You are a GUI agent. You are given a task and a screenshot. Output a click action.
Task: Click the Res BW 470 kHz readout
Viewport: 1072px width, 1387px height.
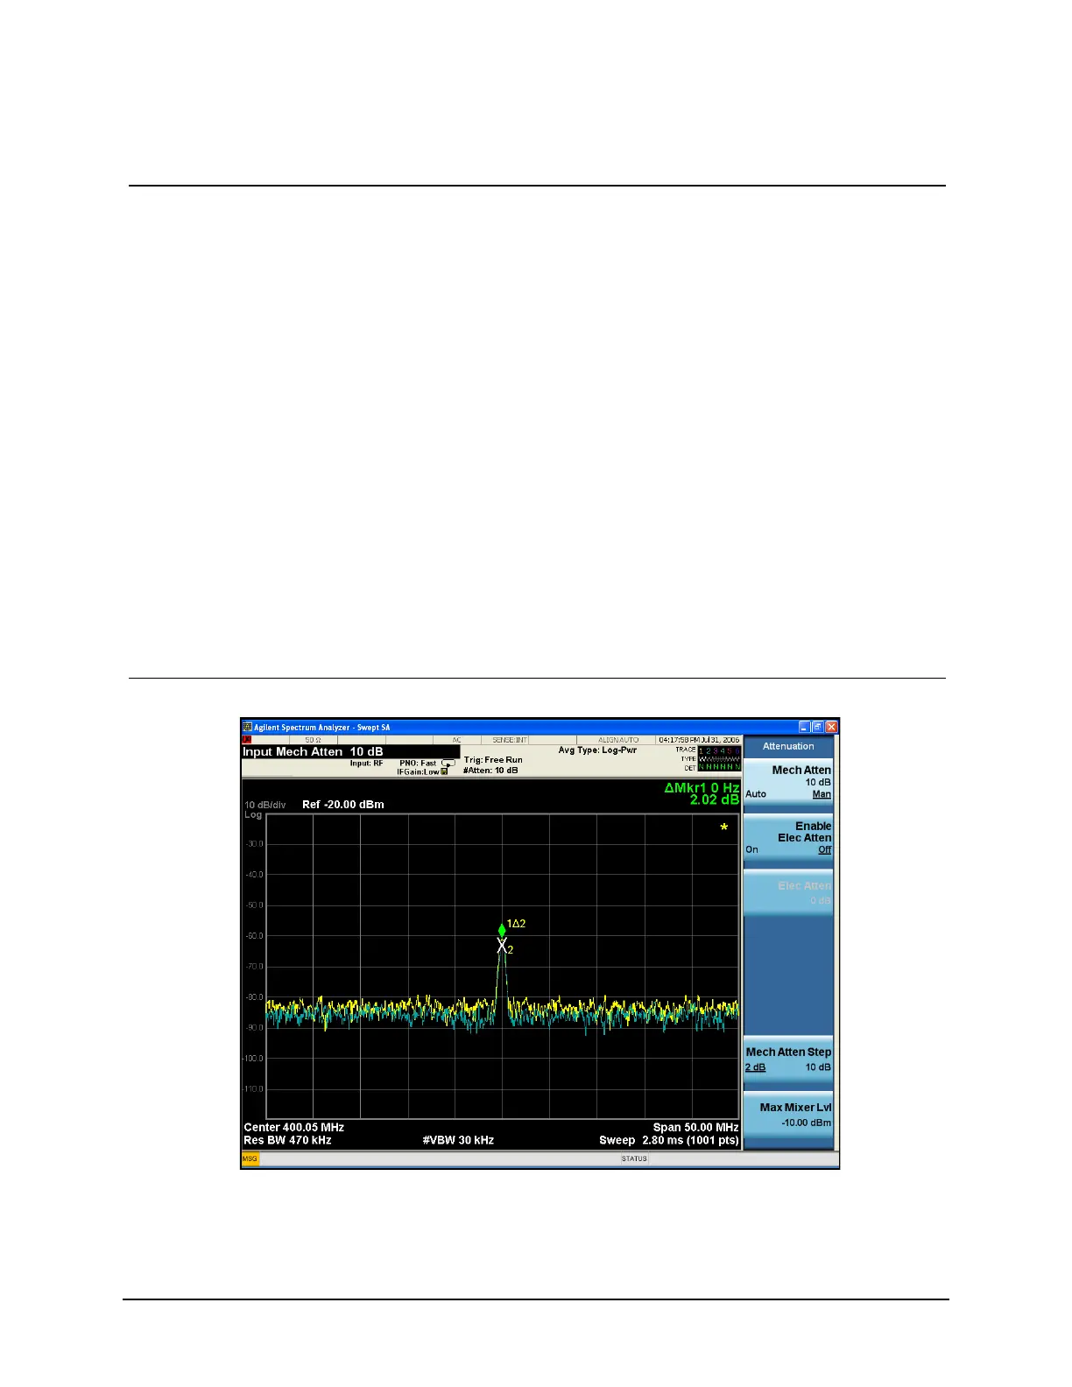287,1140
